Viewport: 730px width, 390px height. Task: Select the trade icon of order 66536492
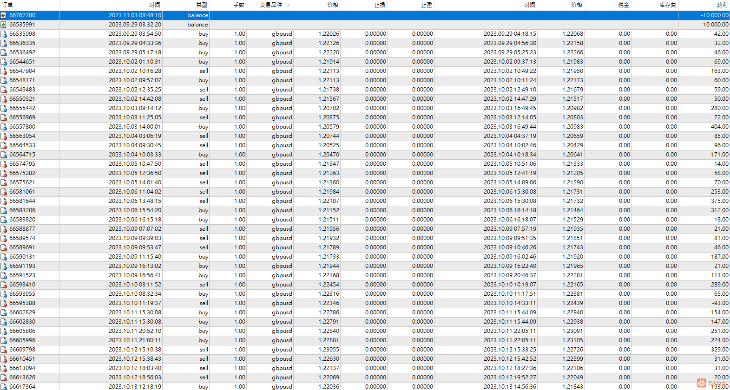click(3, 52)
